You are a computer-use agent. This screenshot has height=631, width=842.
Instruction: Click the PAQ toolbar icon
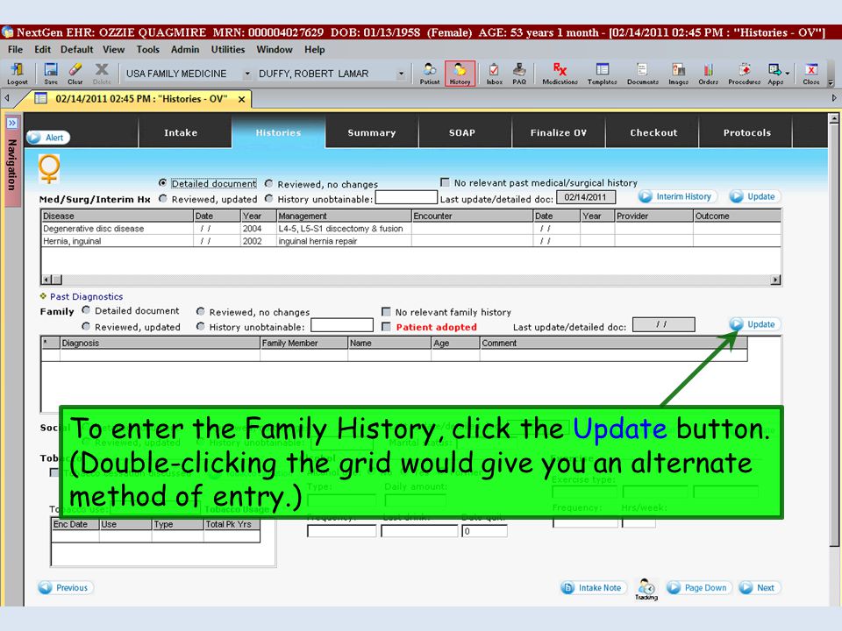point(519,74)
